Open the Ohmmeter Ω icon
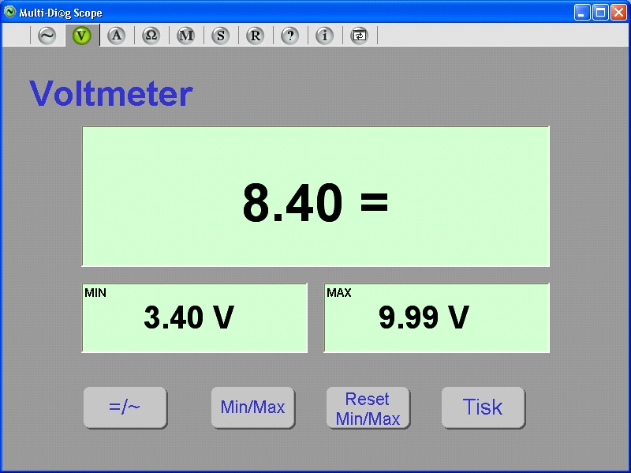The image size is (631, 473). (151, 36)
